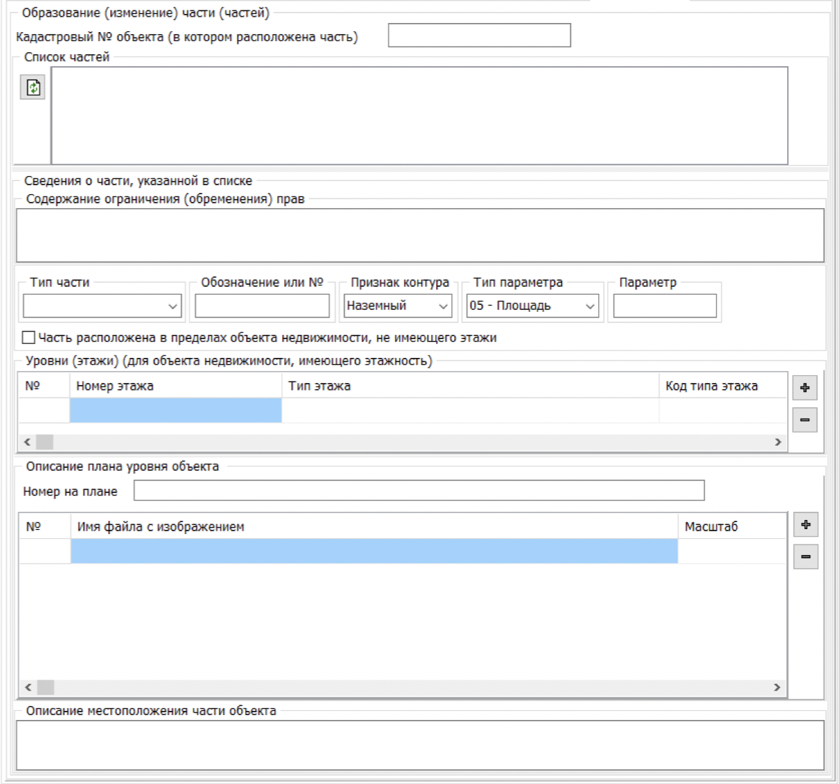This screenshot has height=784, width=840.
Task: Select the highlighted Номер этажа cell
Action: click(x=176, y=410)
